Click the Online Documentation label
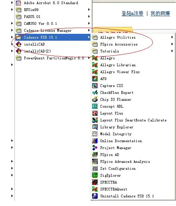176x206 pixels. [x=121, y=141]
